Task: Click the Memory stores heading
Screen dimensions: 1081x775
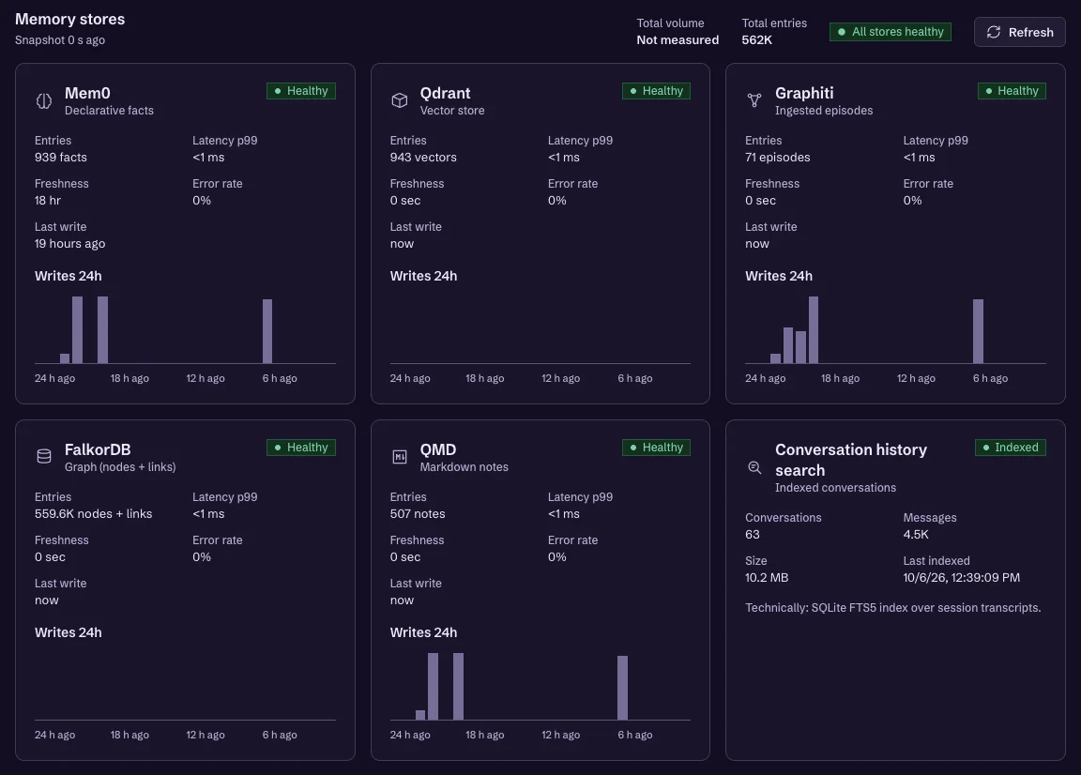Action: tap(70, 20)
